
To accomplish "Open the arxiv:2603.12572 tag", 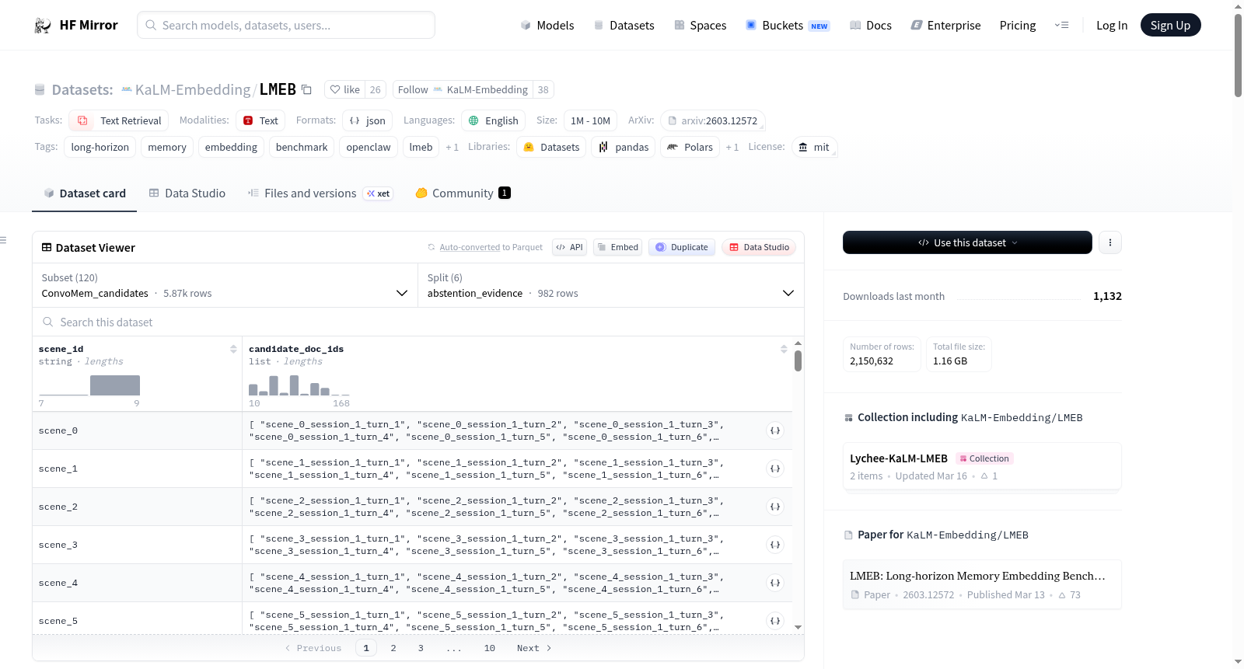I will pyautogui.click(x=713, y=120).
